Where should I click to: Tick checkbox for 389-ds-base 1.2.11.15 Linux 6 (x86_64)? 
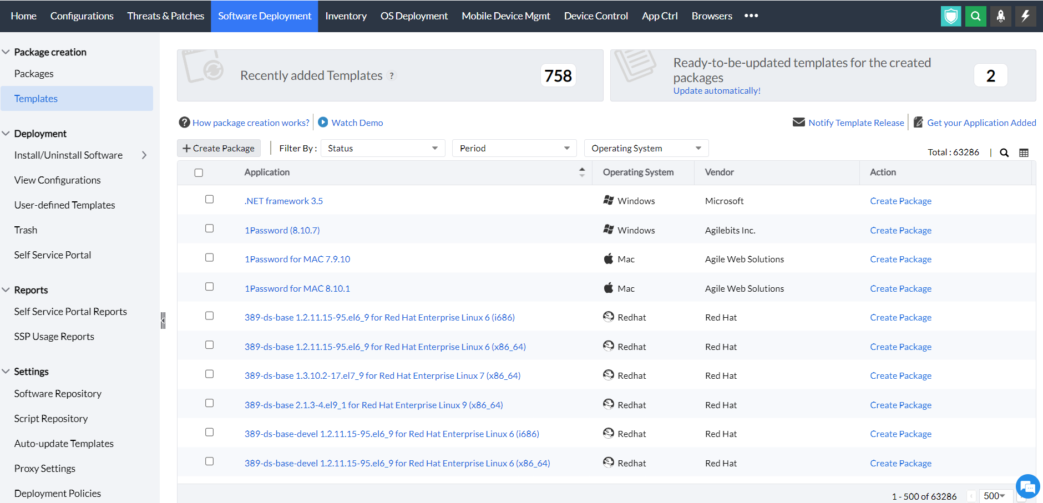pyautogui.click(x=209, y=345)
